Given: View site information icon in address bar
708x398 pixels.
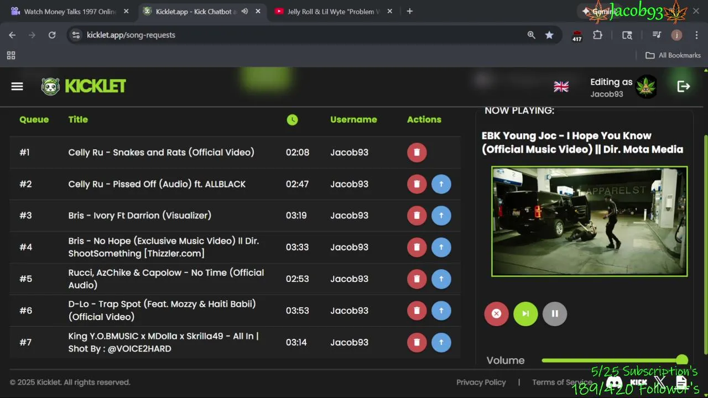Looking at the screenshot, I should [x=76, y=35].
